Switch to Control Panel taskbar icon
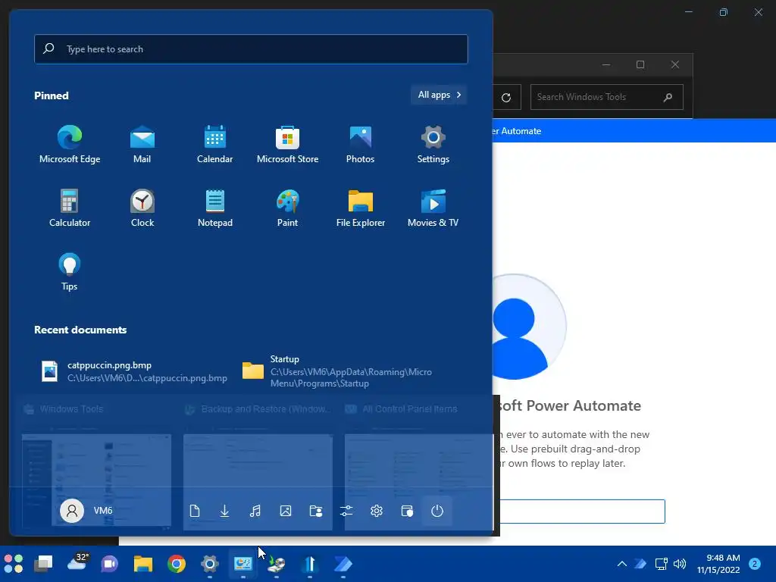Screen dimensions: 776x582 point(243,564)
